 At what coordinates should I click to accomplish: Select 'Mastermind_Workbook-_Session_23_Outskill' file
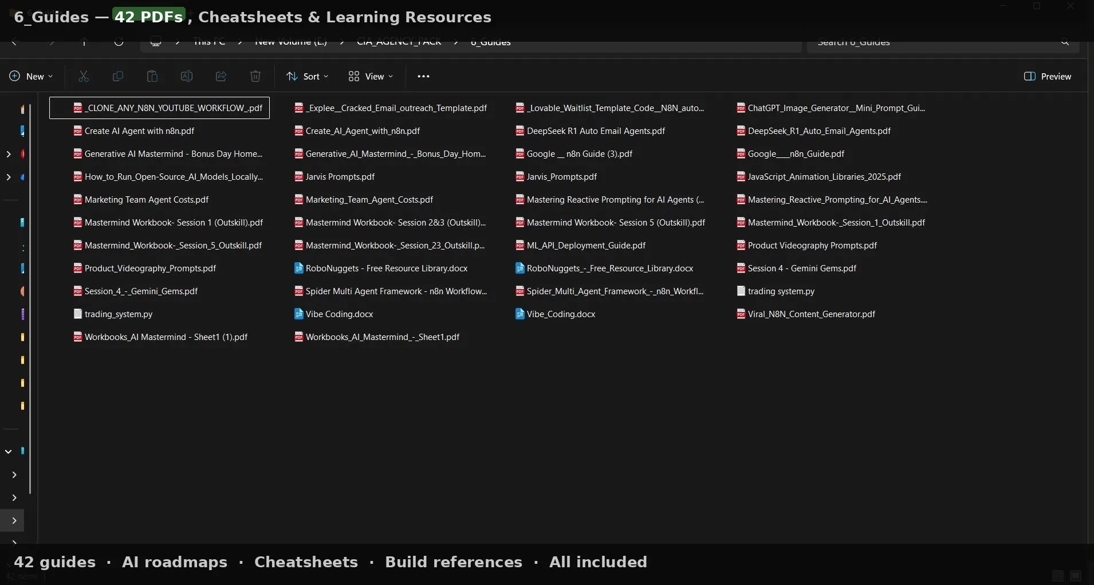(x=389, y=245)
